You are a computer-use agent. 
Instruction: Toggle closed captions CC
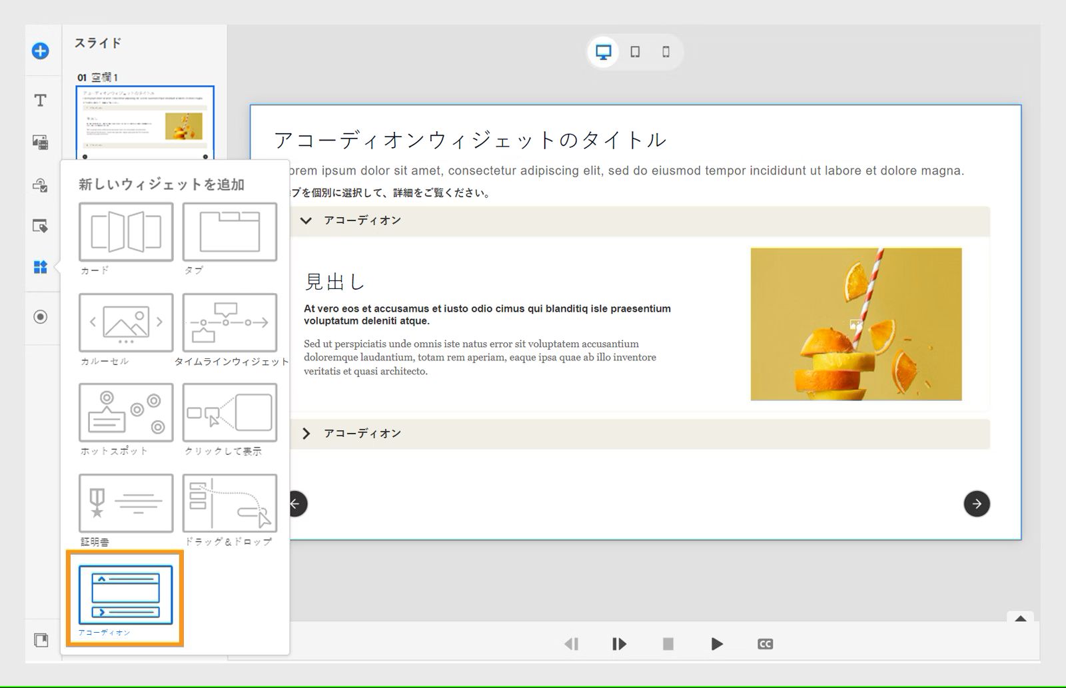tap(766, 644)
